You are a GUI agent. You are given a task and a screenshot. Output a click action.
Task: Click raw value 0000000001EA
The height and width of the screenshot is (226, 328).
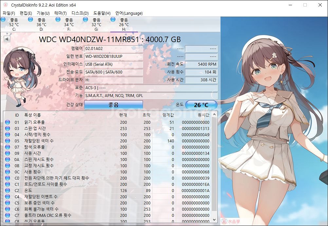pyautogui.click(x=195, y=185)
